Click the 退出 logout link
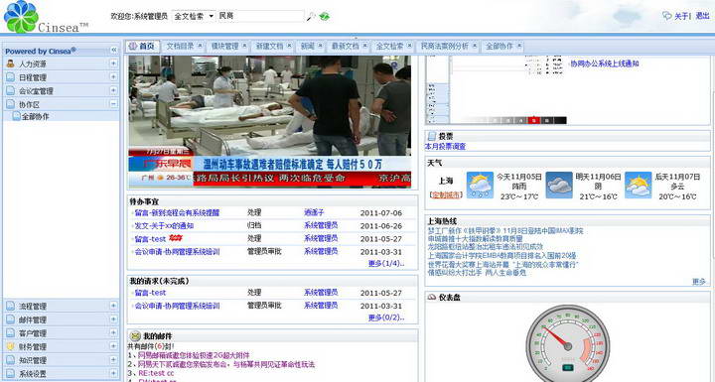The width and height of the screenshot is (715, 382). pos(702,16)
